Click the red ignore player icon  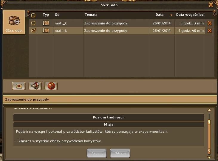click(51, 86)
